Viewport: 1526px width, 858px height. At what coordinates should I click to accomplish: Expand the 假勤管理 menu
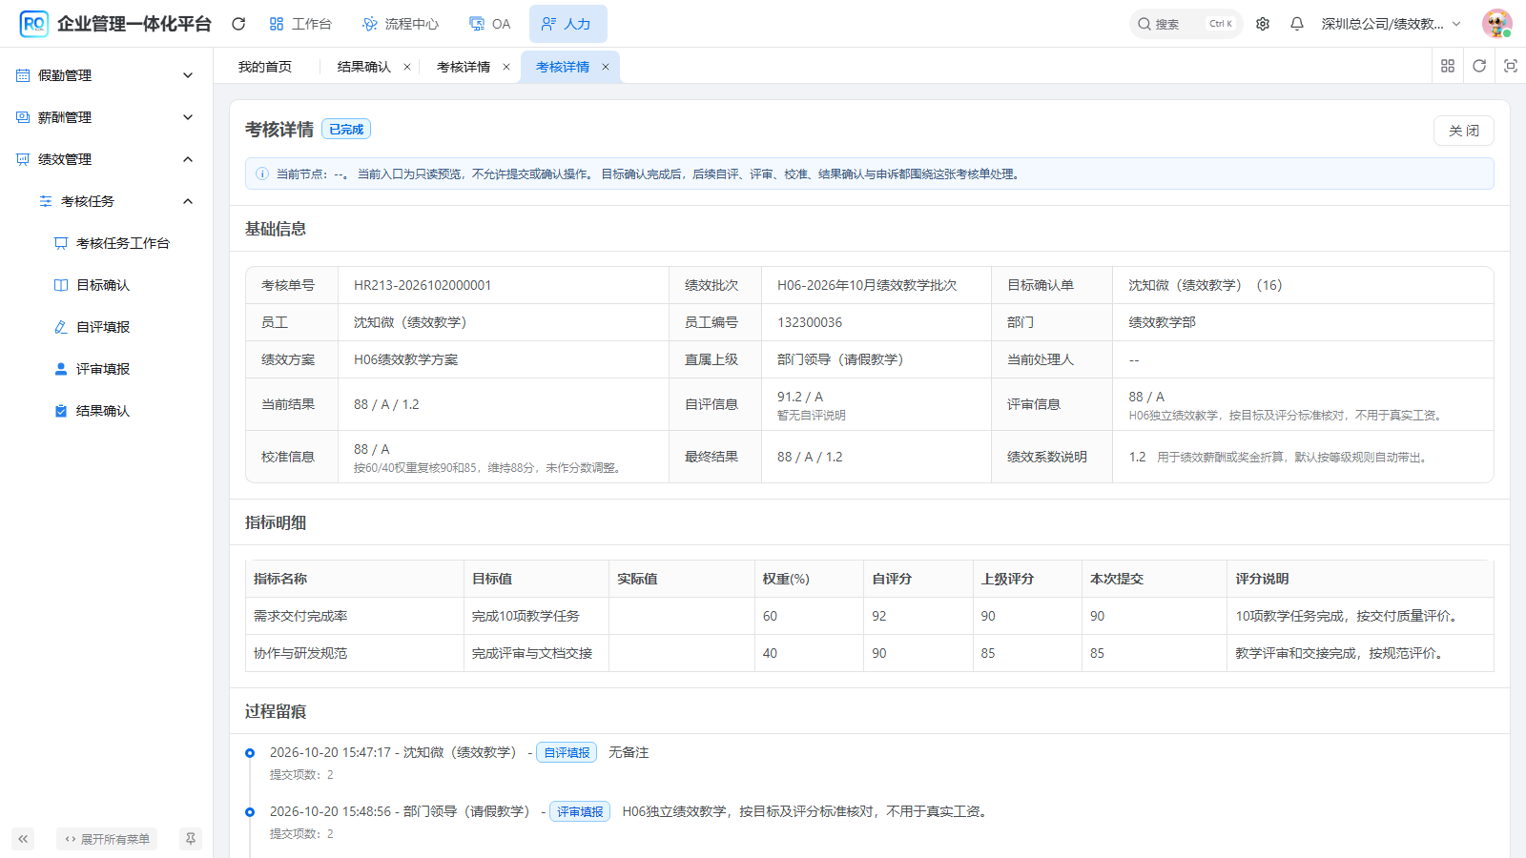click(106, 75)
